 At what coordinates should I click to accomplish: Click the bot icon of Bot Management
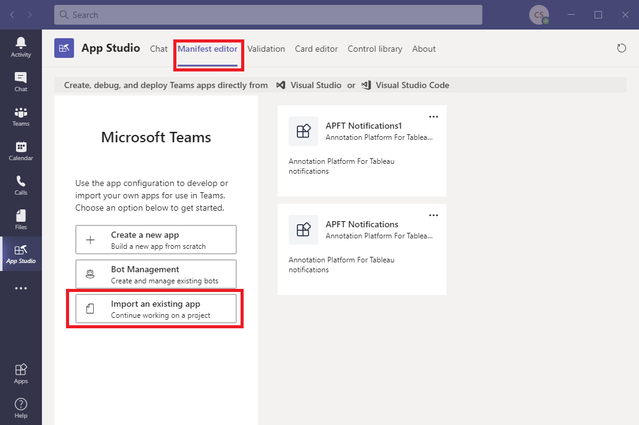pos(91,274)
